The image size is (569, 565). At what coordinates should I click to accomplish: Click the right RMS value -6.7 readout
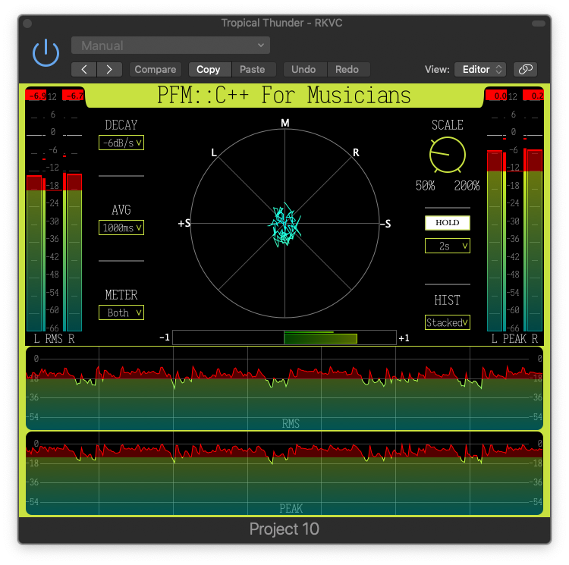click(74, 96)
